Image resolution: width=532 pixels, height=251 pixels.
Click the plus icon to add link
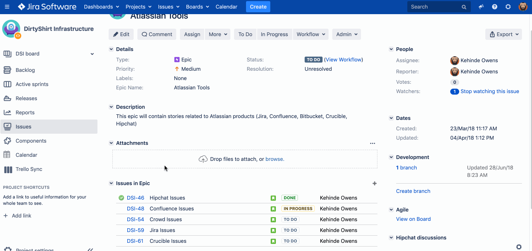tap(6, 216)
